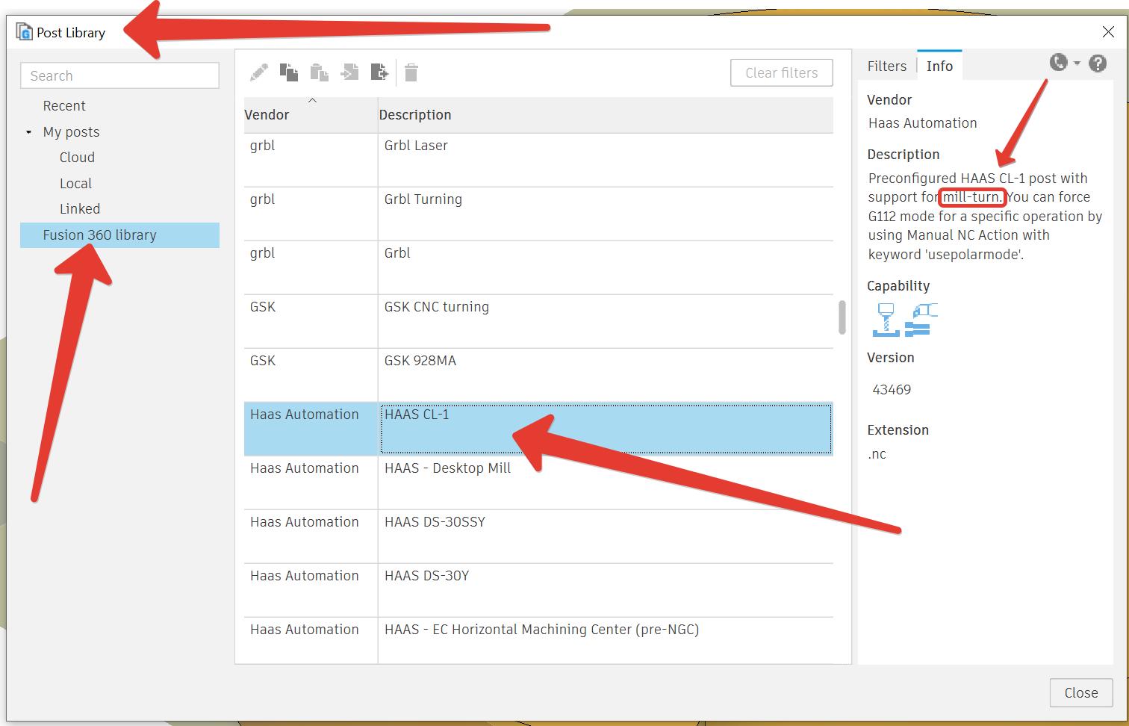The image size is (1129, 726).
Task: Select the GSK 928MA post
Action: tap(606, 375)
